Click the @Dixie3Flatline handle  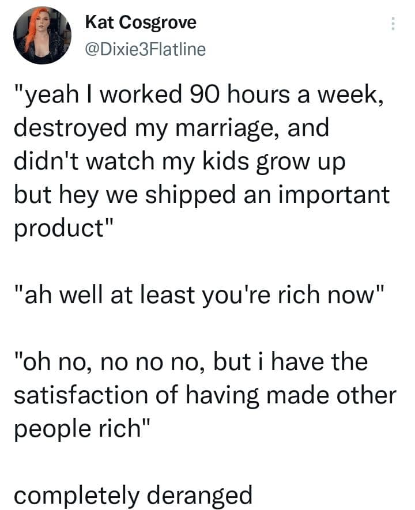145,50
